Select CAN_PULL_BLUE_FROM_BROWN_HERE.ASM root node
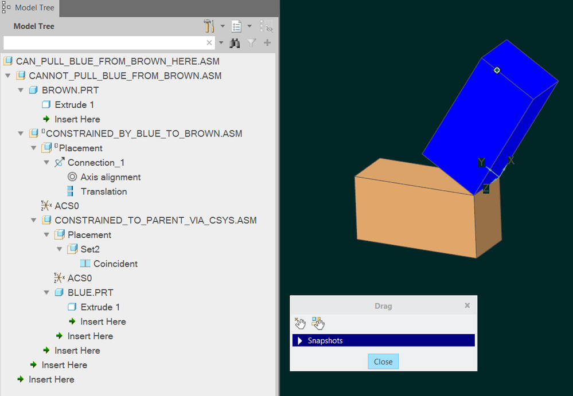Screen dimensions: 573x396 [x=118, y=61]
